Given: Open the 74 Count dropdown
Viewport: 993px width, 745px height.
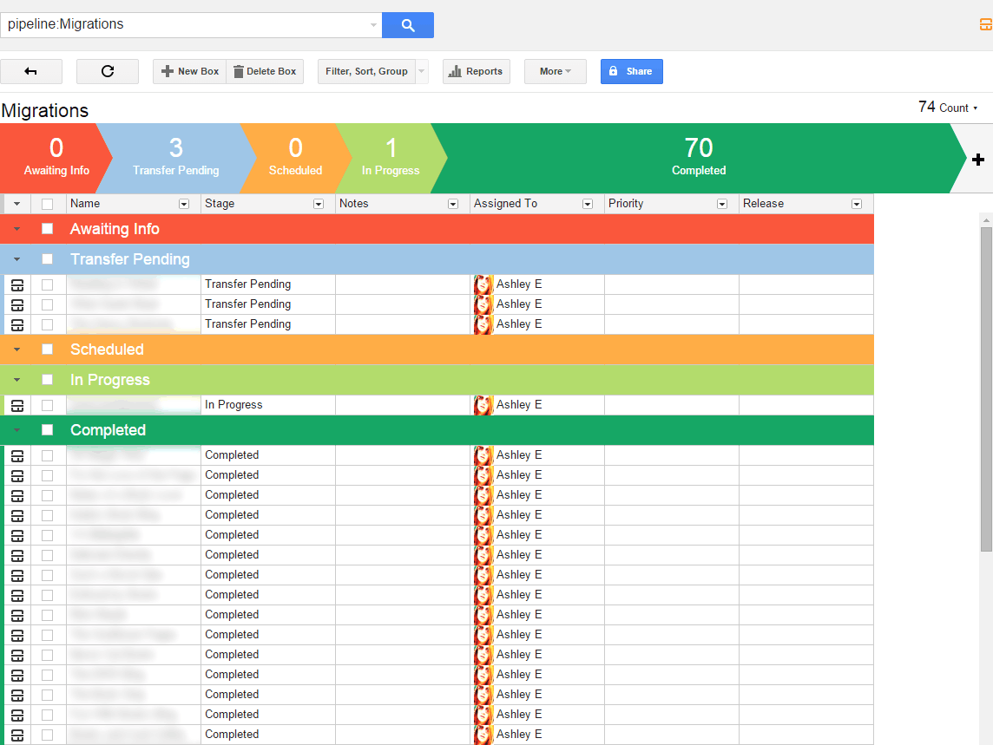Looking at the screenshot, I should click(948, 108).
